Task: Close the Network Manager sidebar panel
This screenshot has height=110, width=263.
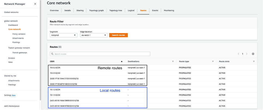Action: pos(35,4)
